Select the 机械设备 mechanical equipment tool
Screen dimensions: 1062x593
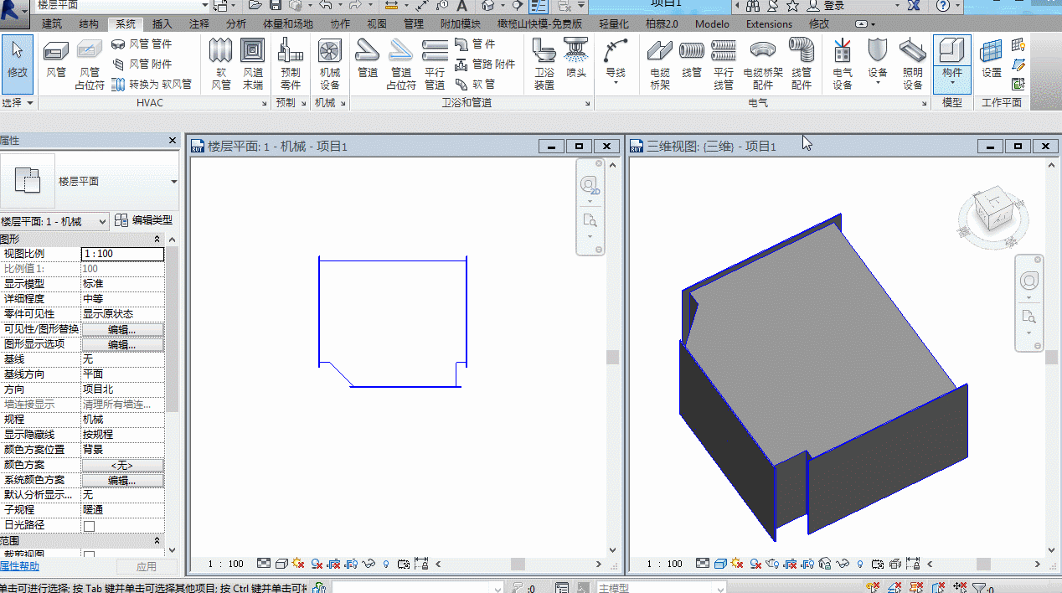(x=330, y=64)
